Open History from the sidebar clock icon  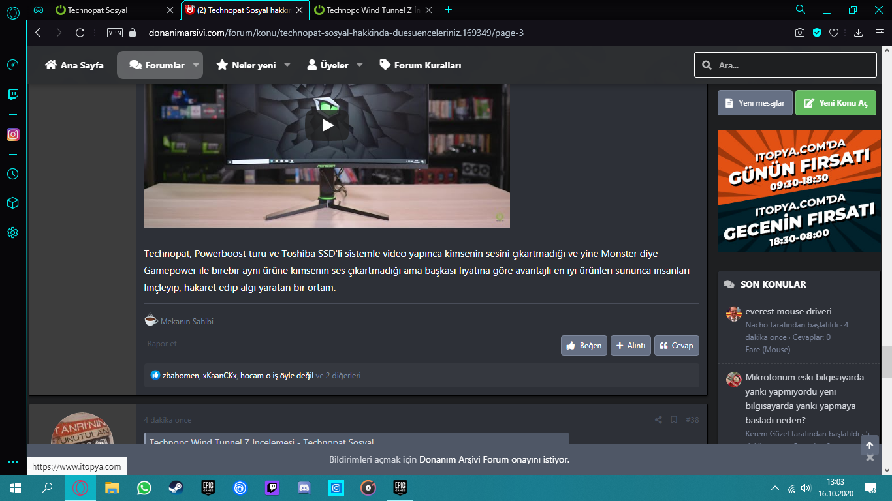(x=12, y=174)
